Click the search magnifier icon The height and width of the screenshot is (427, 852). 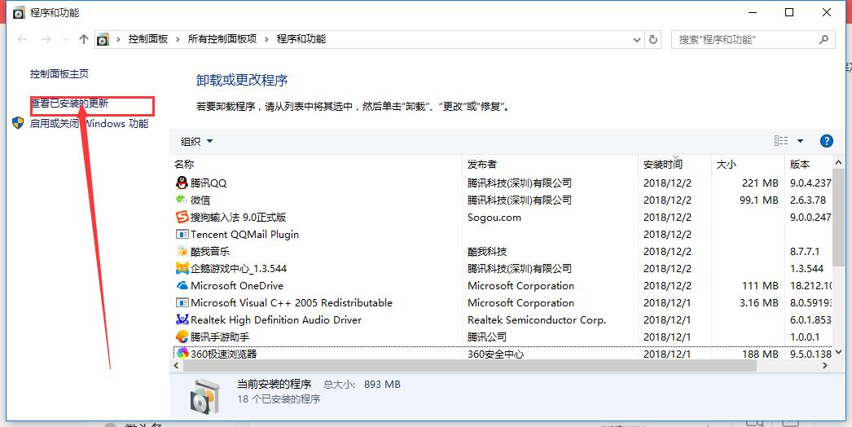pos(823,39)
